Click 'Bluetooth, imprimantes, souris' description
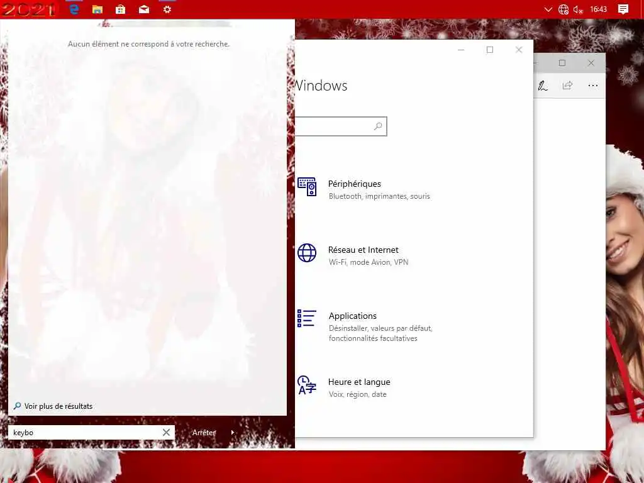 coord(379,196)
